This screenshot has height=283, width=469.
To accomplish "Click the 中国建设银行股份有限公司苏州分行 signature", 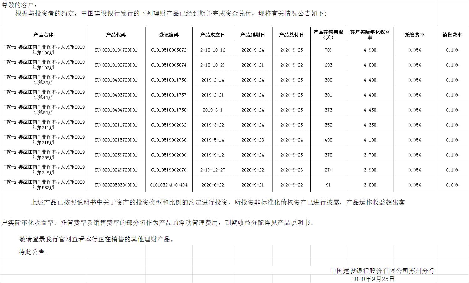I will pyautogui.click(x=382, y=271).
